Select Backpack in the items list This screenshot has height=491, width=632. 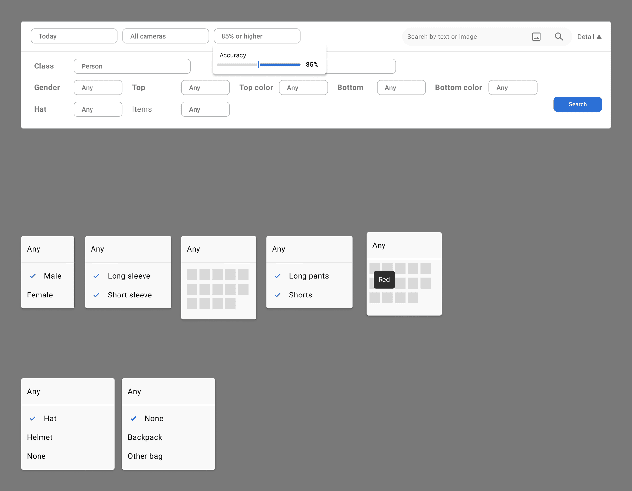pyautogui.click(x=145, y=437)
